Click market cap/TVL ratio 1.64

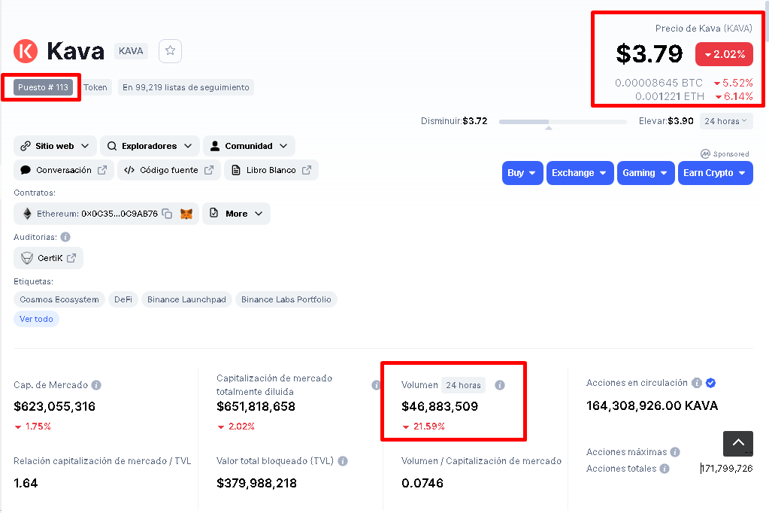[26, 483]
